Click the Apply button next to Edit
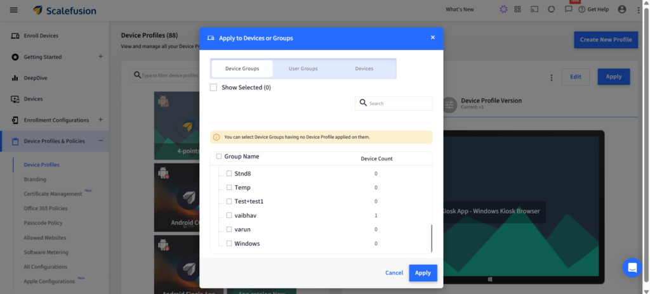Screen dimensions: 650x294 (x=614, y=77)
